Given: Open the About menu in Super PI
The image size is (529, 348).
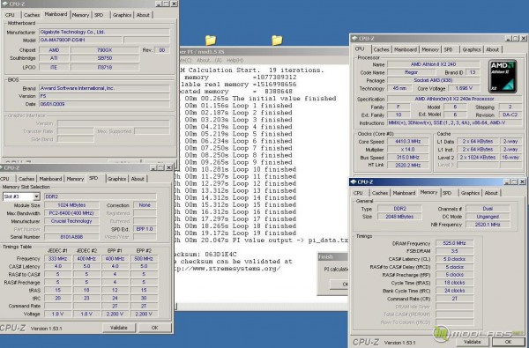Looking at the screenshot, I should coord(209,60).
